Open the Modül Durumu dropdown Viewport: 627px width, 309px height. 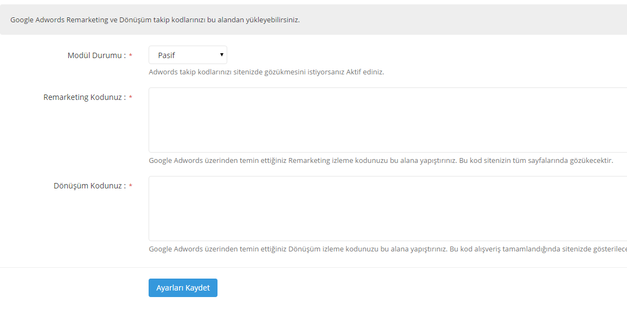point(187,55)
